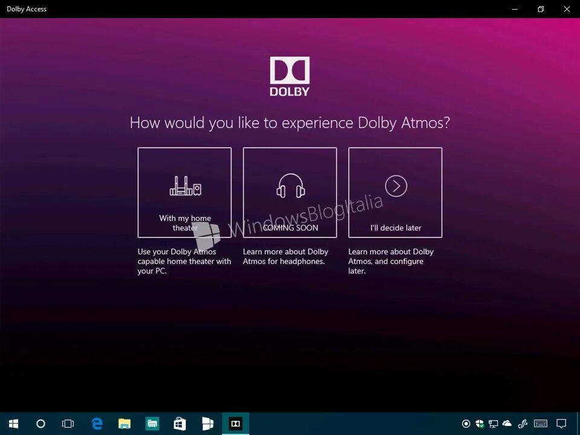580x435 pixels.
Task: Open the white tilted-window taskbar app
Action: tap(207, 424)
